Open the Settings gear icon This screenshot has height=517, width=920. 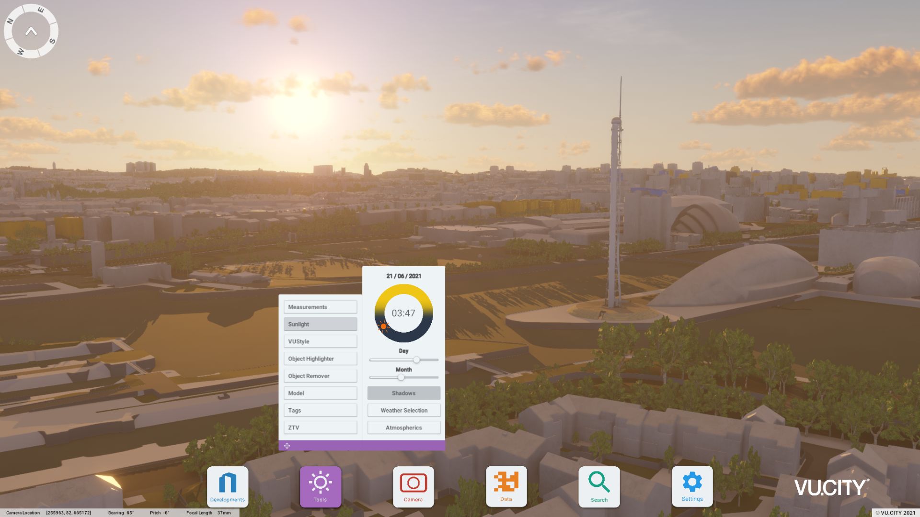(x=692, y=485)
